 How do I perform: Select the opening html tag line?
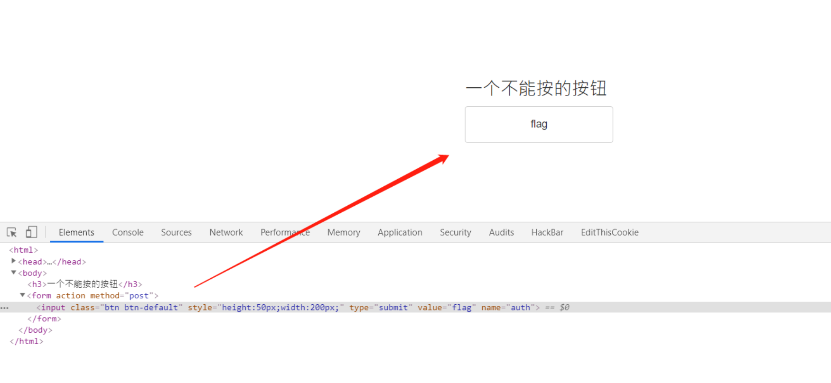pos(24,250)
